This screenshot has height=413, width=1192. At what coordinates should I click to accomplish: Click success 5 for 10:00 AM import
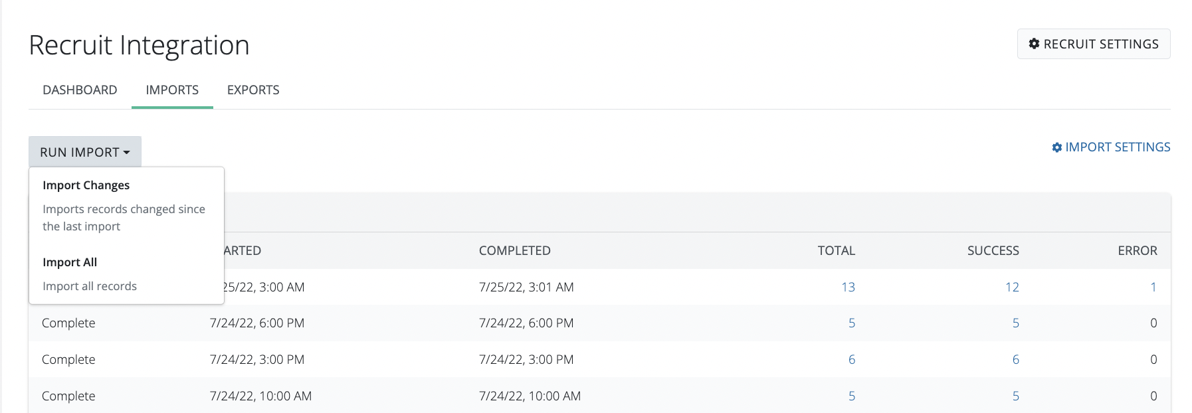click(1015, 396)
